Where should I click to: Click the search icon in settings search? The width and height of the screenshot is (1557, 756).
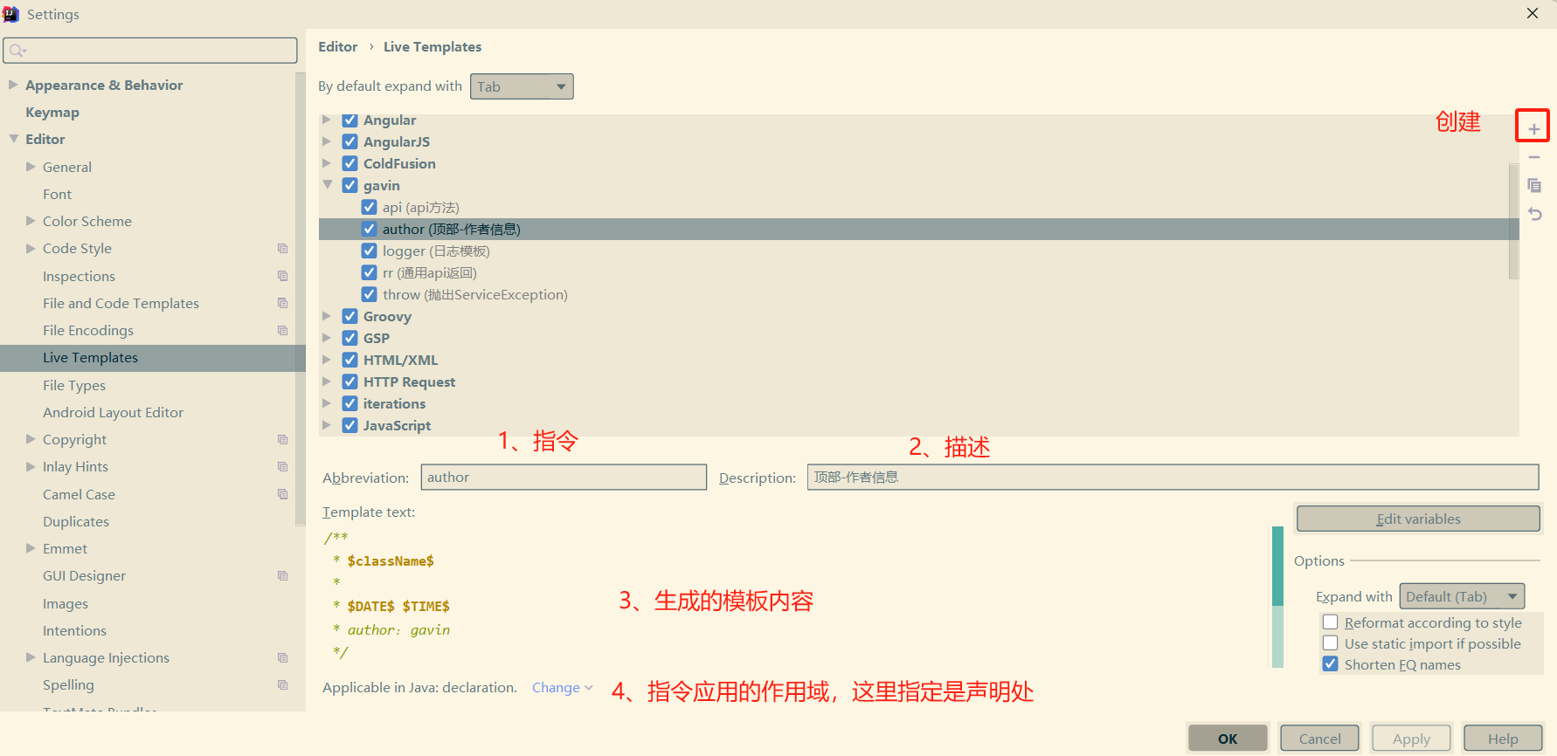click(17, 51)
